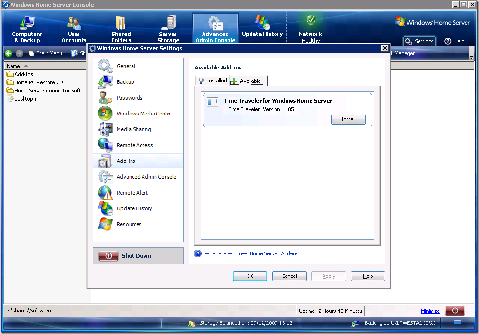This screenshot has width=479, height=334.
Task: Select General in settings list
Action: [x=138, y=66]
